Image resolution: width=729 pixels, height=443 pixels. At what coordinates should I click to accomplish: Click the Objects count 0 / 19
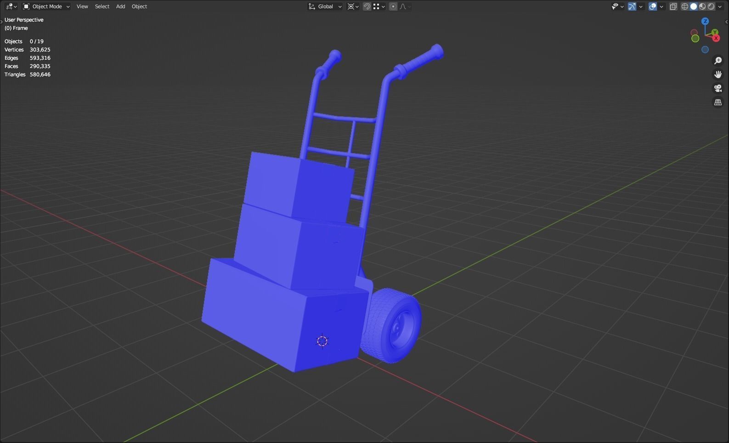click(36, 41)
